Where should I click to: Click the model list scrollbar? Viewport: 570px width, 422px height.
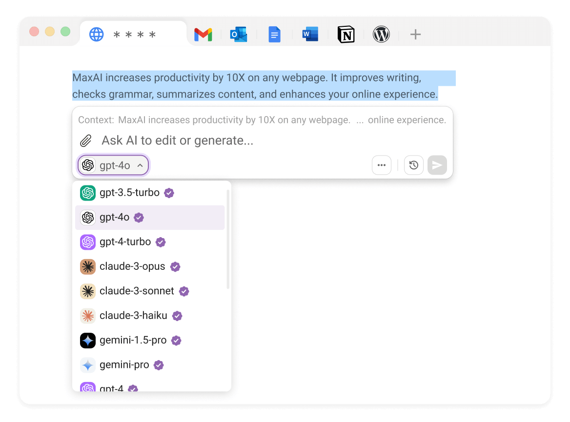(227, 239)
